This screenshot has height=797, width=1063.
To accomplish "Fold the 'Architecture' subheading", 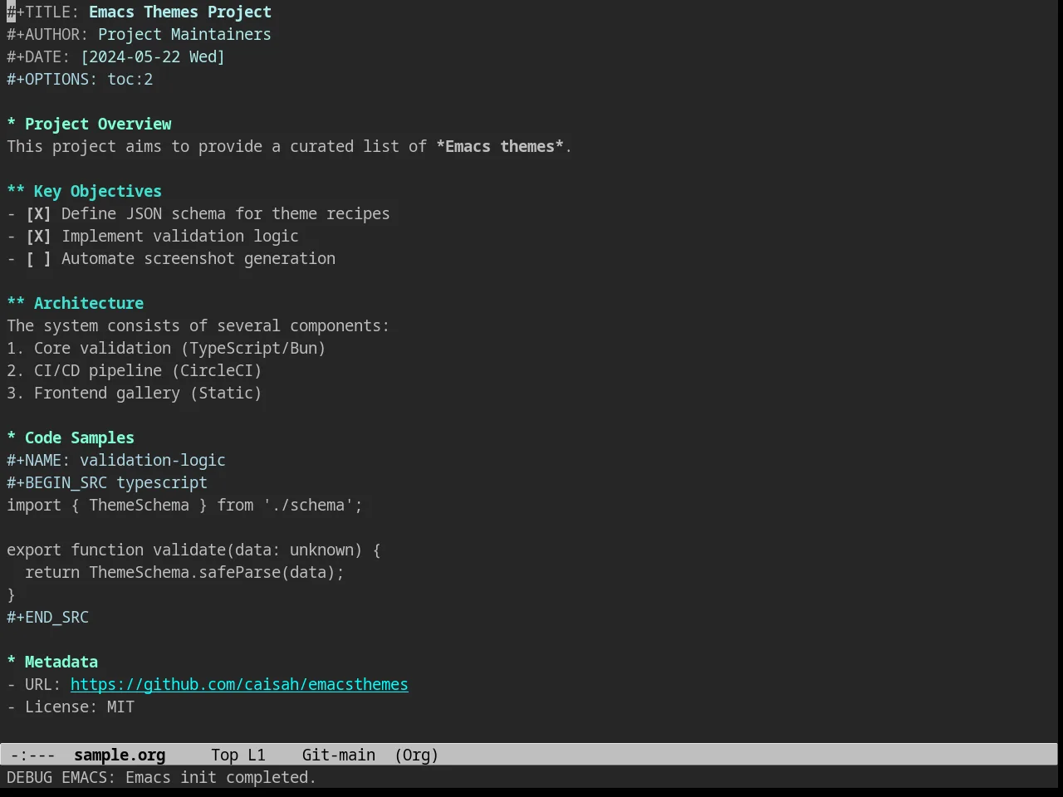I will coord(75,304).
